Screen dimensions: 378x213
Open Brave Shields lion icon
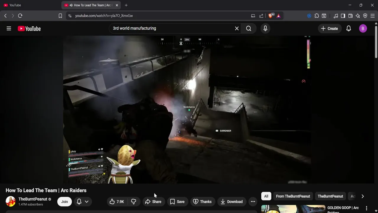(x=271, y=16)
